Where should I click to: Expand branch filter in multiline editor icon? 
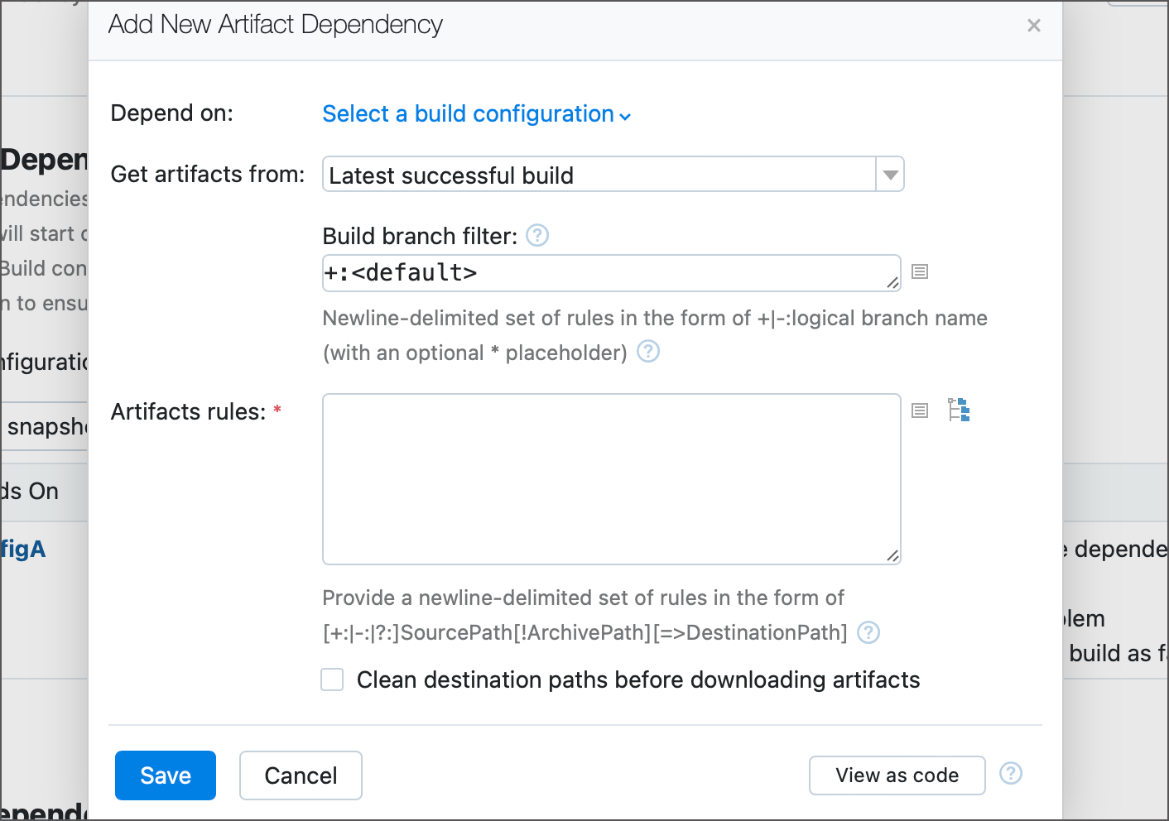[919, 271]
